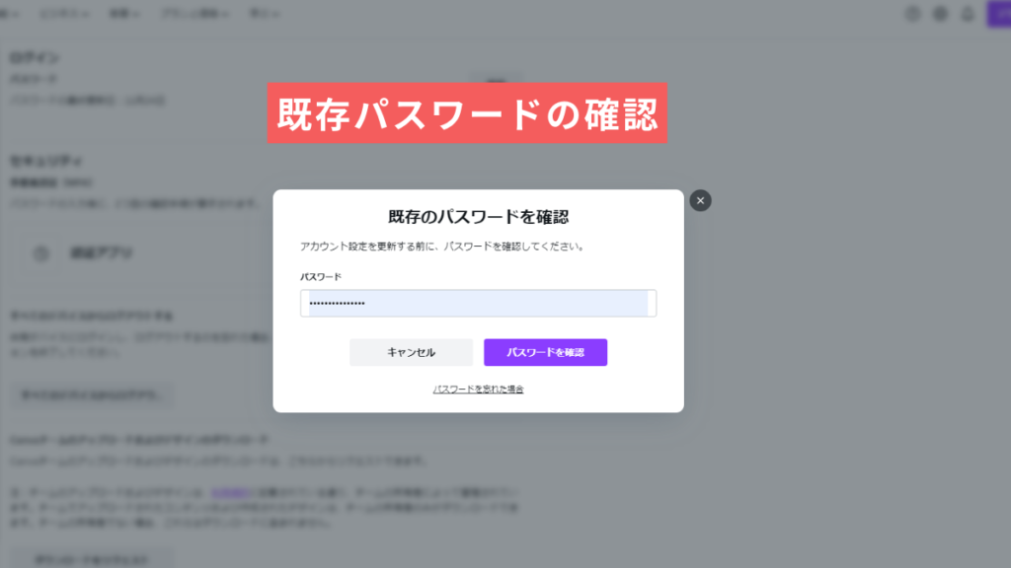Open the notifications bell in the background page
Screen dimensions: 1011x568
tap(968, 14)
